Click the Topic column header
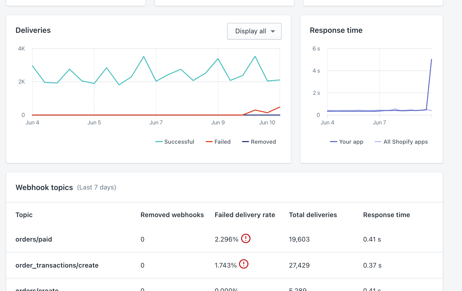This screenshot has width=462, height=291. tap(24, 215)
